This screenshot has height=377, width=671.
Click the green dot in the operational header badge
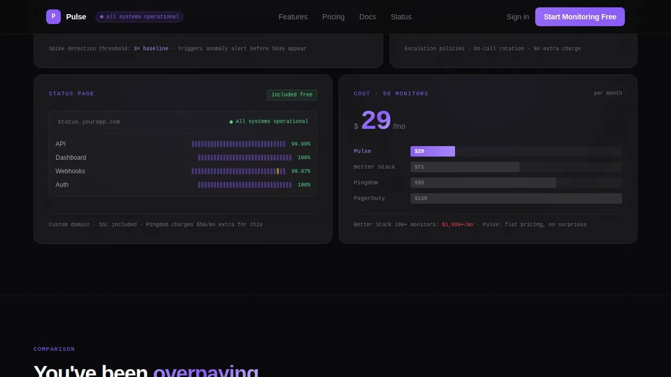(x=102, y=16)
